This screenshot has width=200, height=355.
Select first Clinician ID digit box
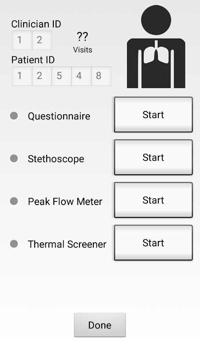point(22,40)
